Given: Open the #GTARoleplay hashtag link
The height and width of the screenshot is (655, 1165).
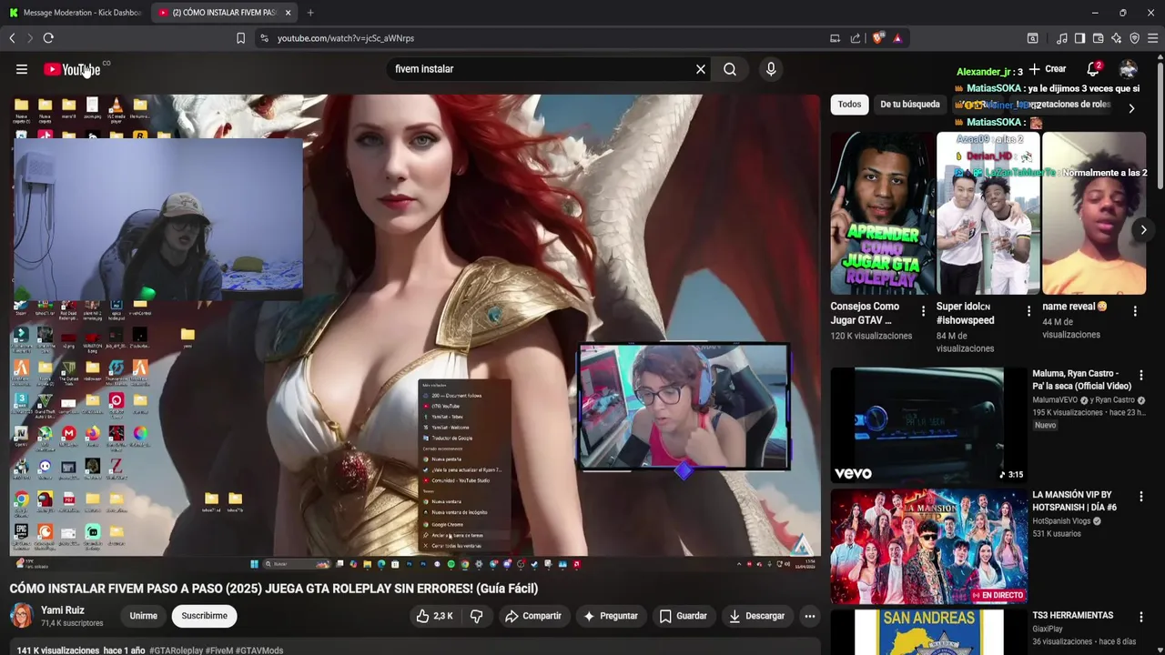Looking at the screenshot, I should pyautogui.click(x=176, y=650).
